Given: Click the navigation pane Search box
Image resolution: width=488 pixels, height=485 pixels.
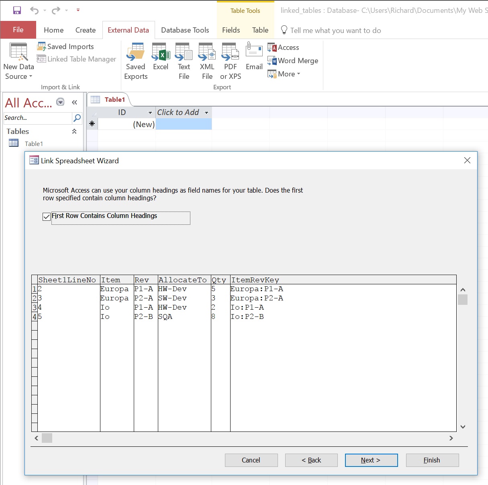Looking at the screenshot, I should pyautogui.click(x=37, y=118).
